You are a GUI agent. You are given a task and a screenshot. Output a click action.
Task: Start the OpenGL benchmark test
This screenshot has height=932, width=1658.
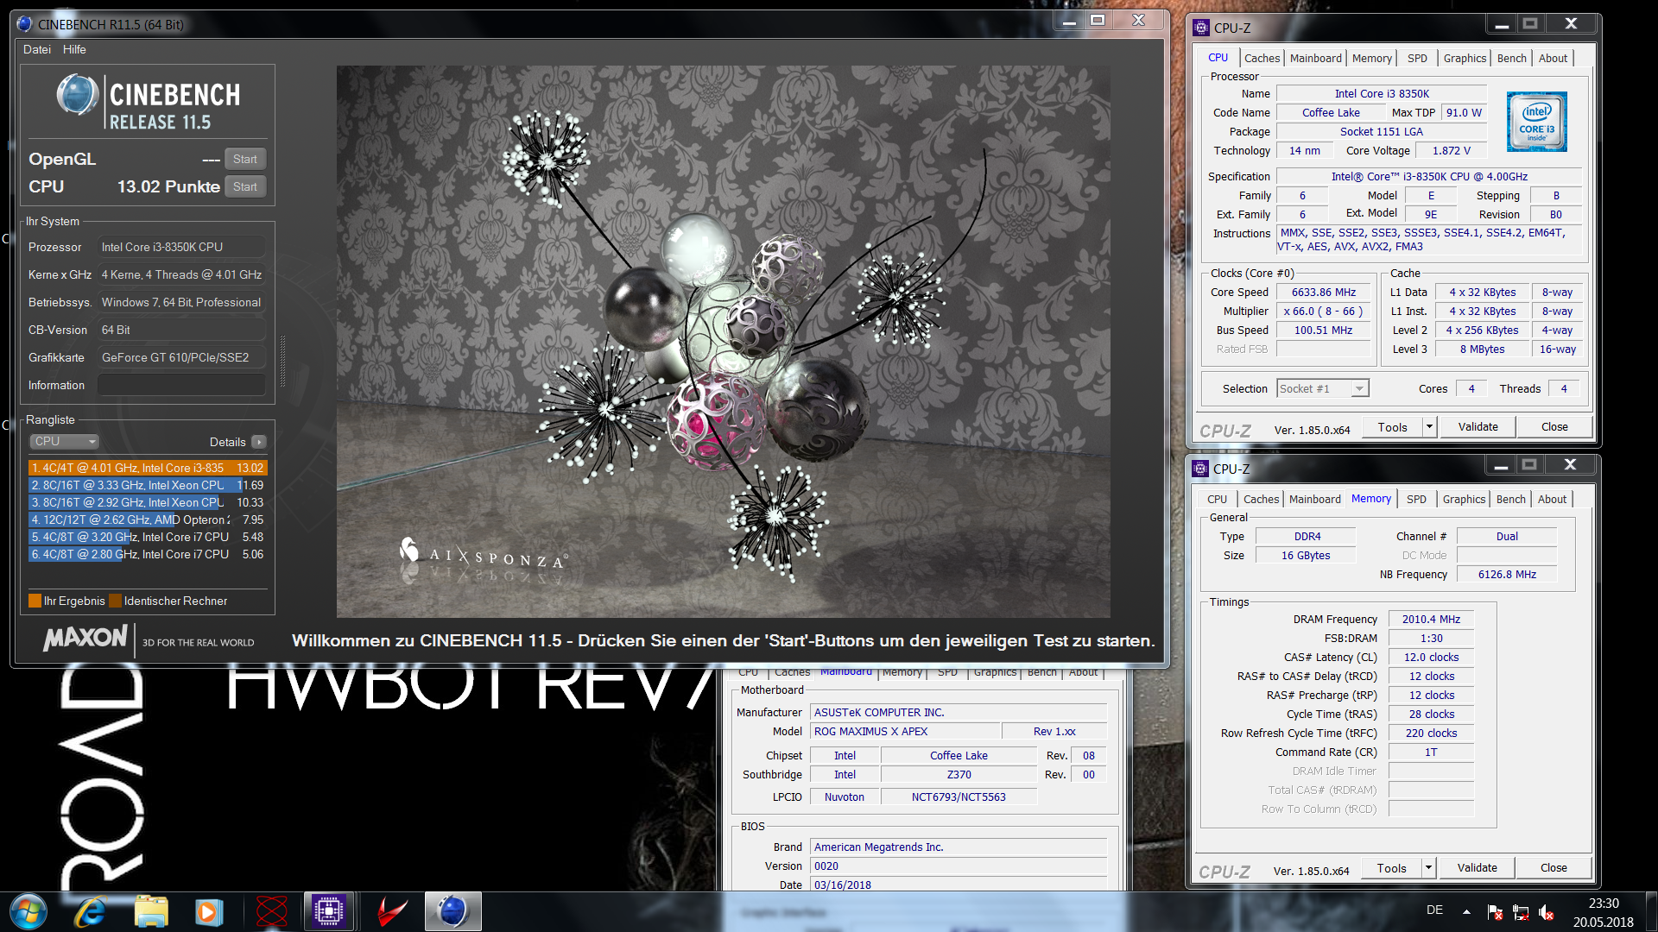tap(245, 159)
